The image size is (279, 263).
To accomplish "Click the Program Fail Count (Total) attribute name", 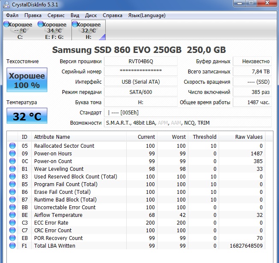I will [65, 184].
